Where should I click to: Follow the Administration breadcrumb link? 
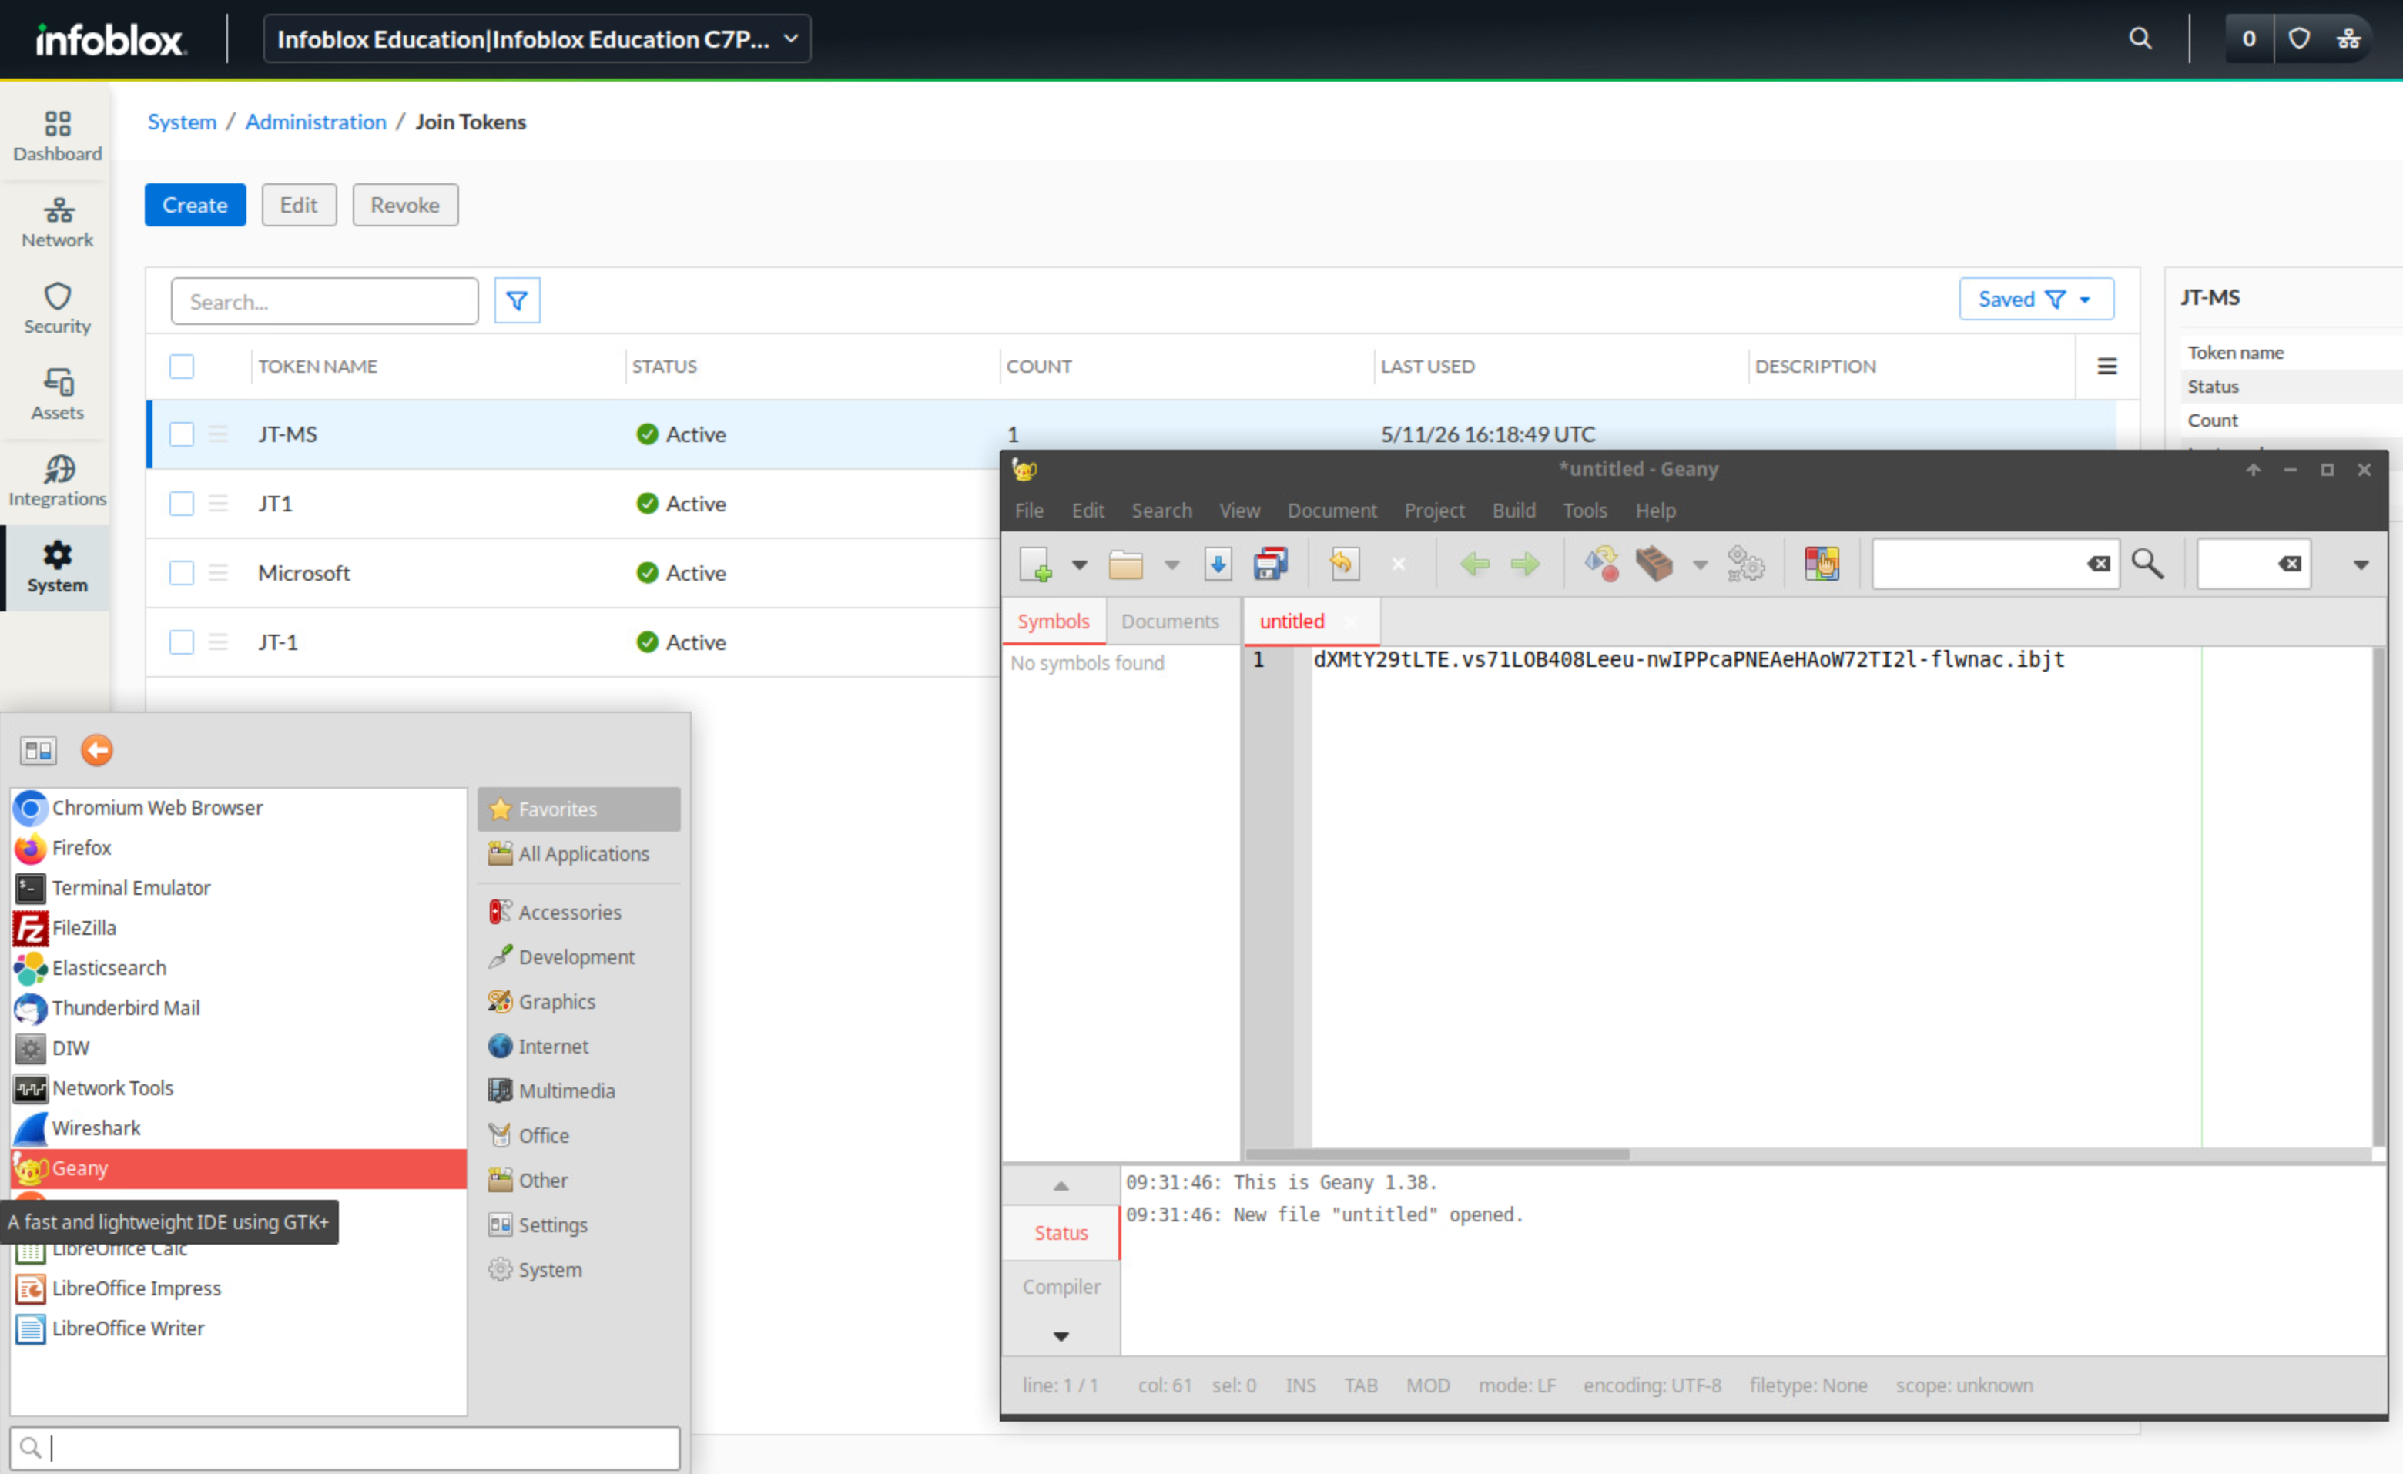pos(316,122)
